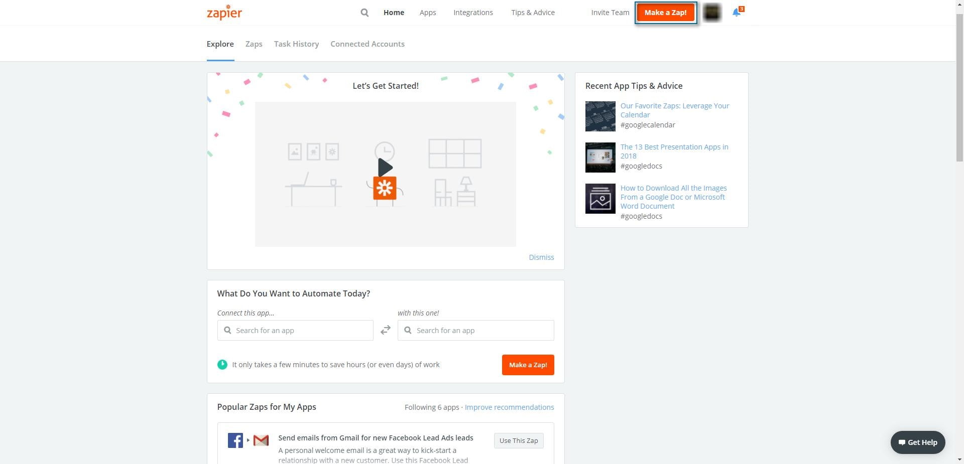964x464 pixels.
Task: Click the #googlecalendar tag text
Action: coord(648,125)
